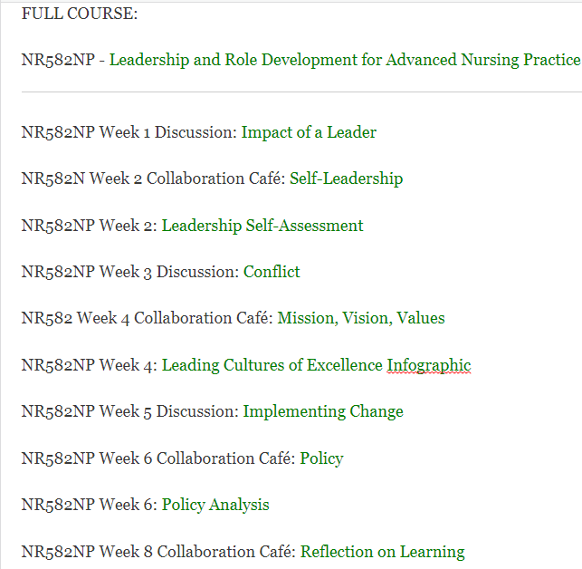Click the NR582NP Week 5 Discussion label
This screenshot has height=569, width=582.
click(129, 411)
